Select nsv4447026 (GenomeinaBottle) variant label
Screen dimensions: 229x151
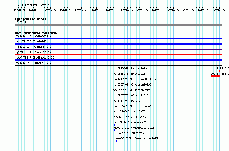pos(134,79)
